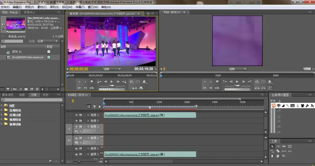Expand the 视频特效 effects folder
Image resolution: width=315 pixels, height=166 pixels.
pyautogui.click(x=2, y=119)
